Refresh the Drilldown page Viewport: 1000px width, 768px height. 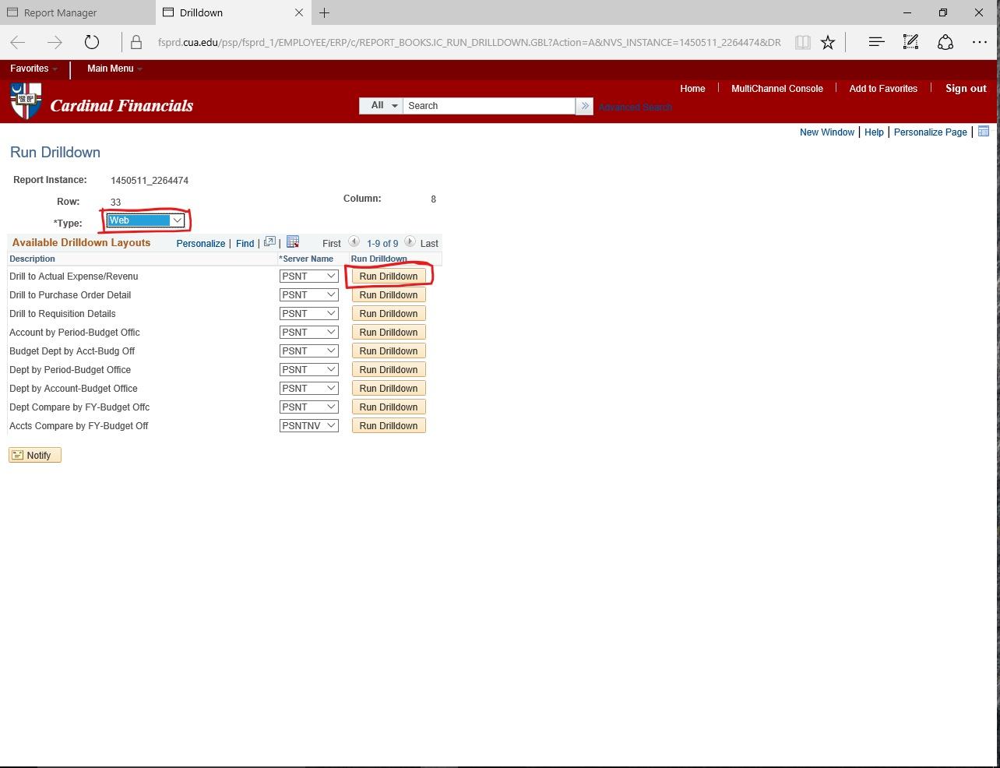point(92,42)
